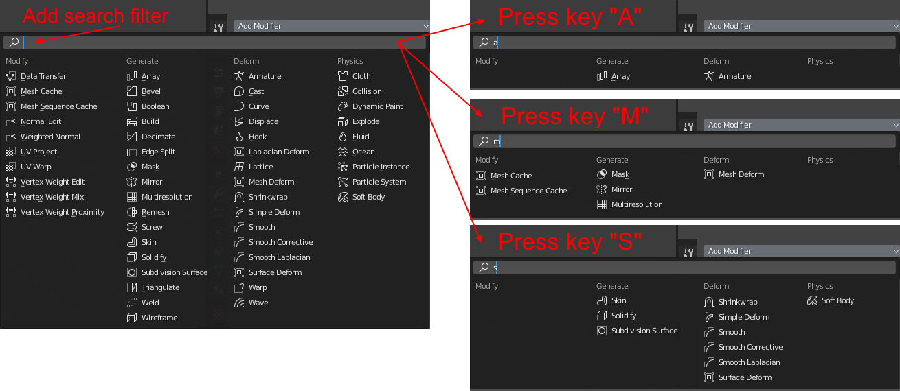Click the search field containing 'a'
Image resolution: width=900 pixels, height=391 pixels.
click(684, 43)
